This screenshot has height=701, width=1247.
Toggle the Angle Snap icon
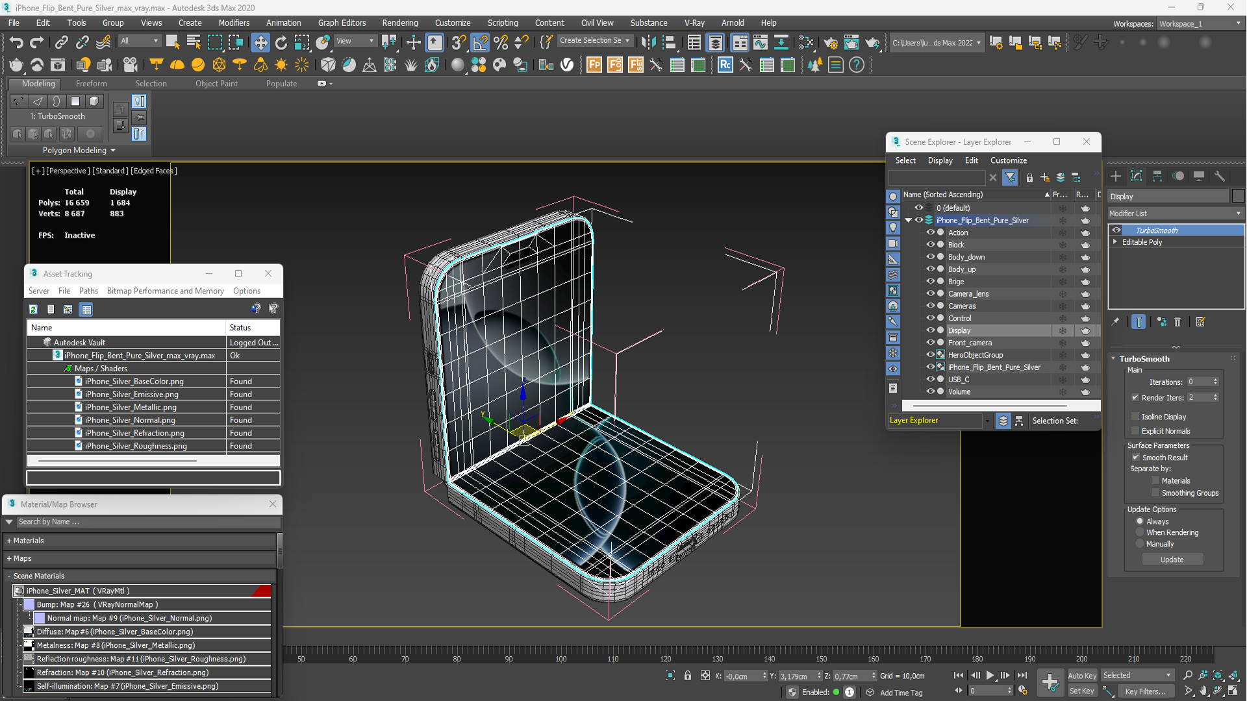[x=480, y=43]
